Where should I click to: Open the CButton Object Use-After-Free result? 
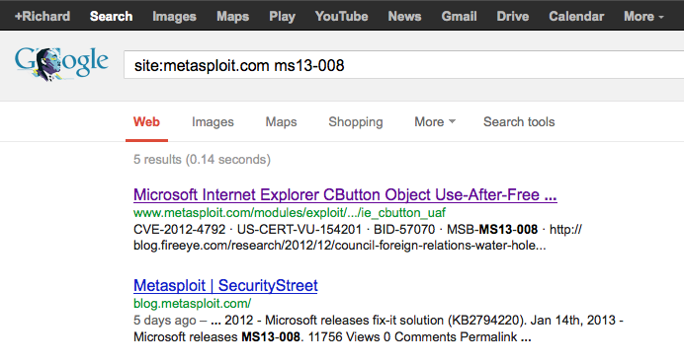click(345, 194)
